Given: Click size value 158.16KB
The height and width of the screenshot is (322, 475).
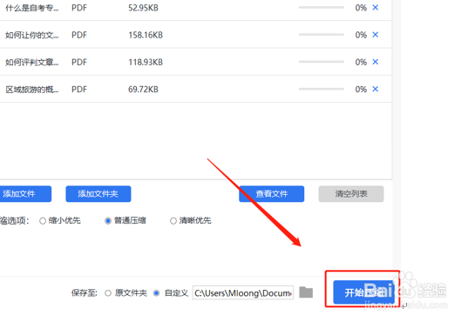Looking at the screenshot, I should [x=146, y=35].
